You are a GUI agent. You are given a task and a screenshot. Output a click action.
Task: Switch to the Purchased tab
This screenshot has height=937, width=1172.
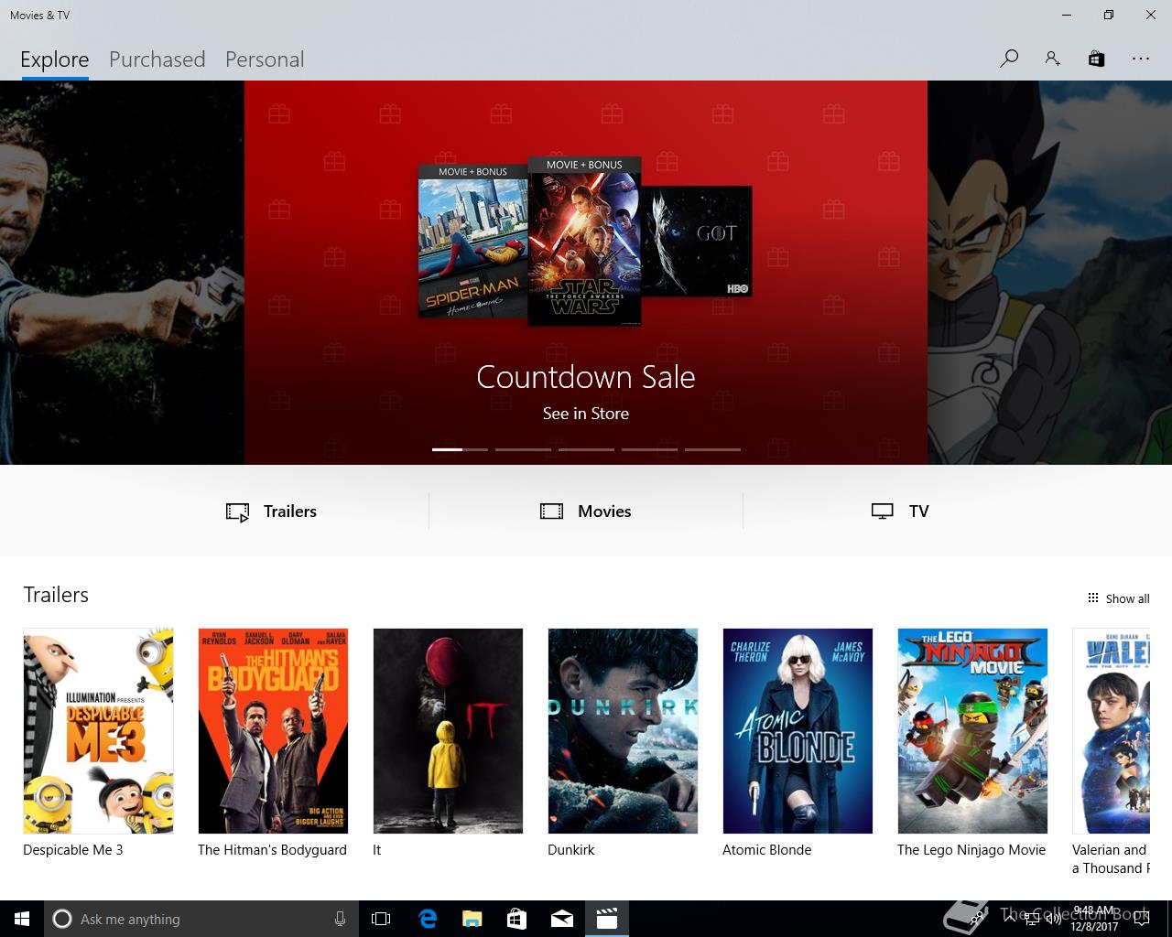(157, 59)
